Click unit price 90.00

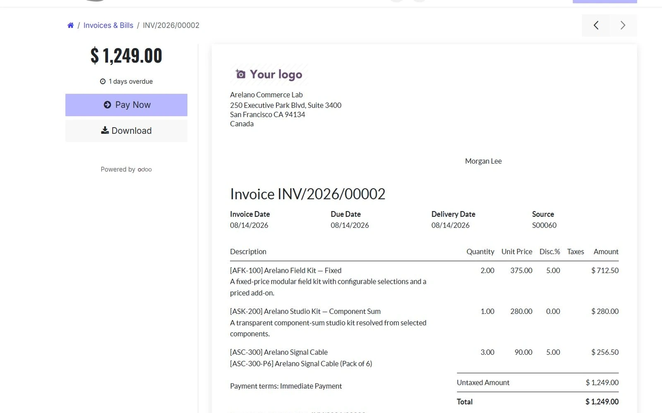pos(523,352)
